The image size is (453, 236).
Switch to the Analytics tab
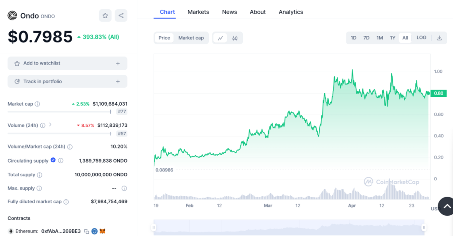[291, 12]
